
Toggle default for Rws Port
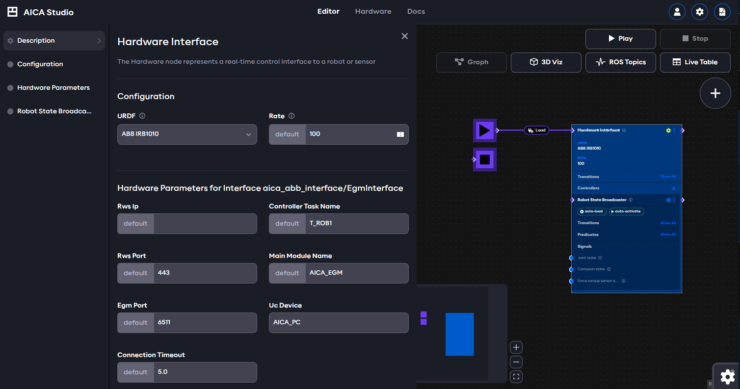coord(135,273)
